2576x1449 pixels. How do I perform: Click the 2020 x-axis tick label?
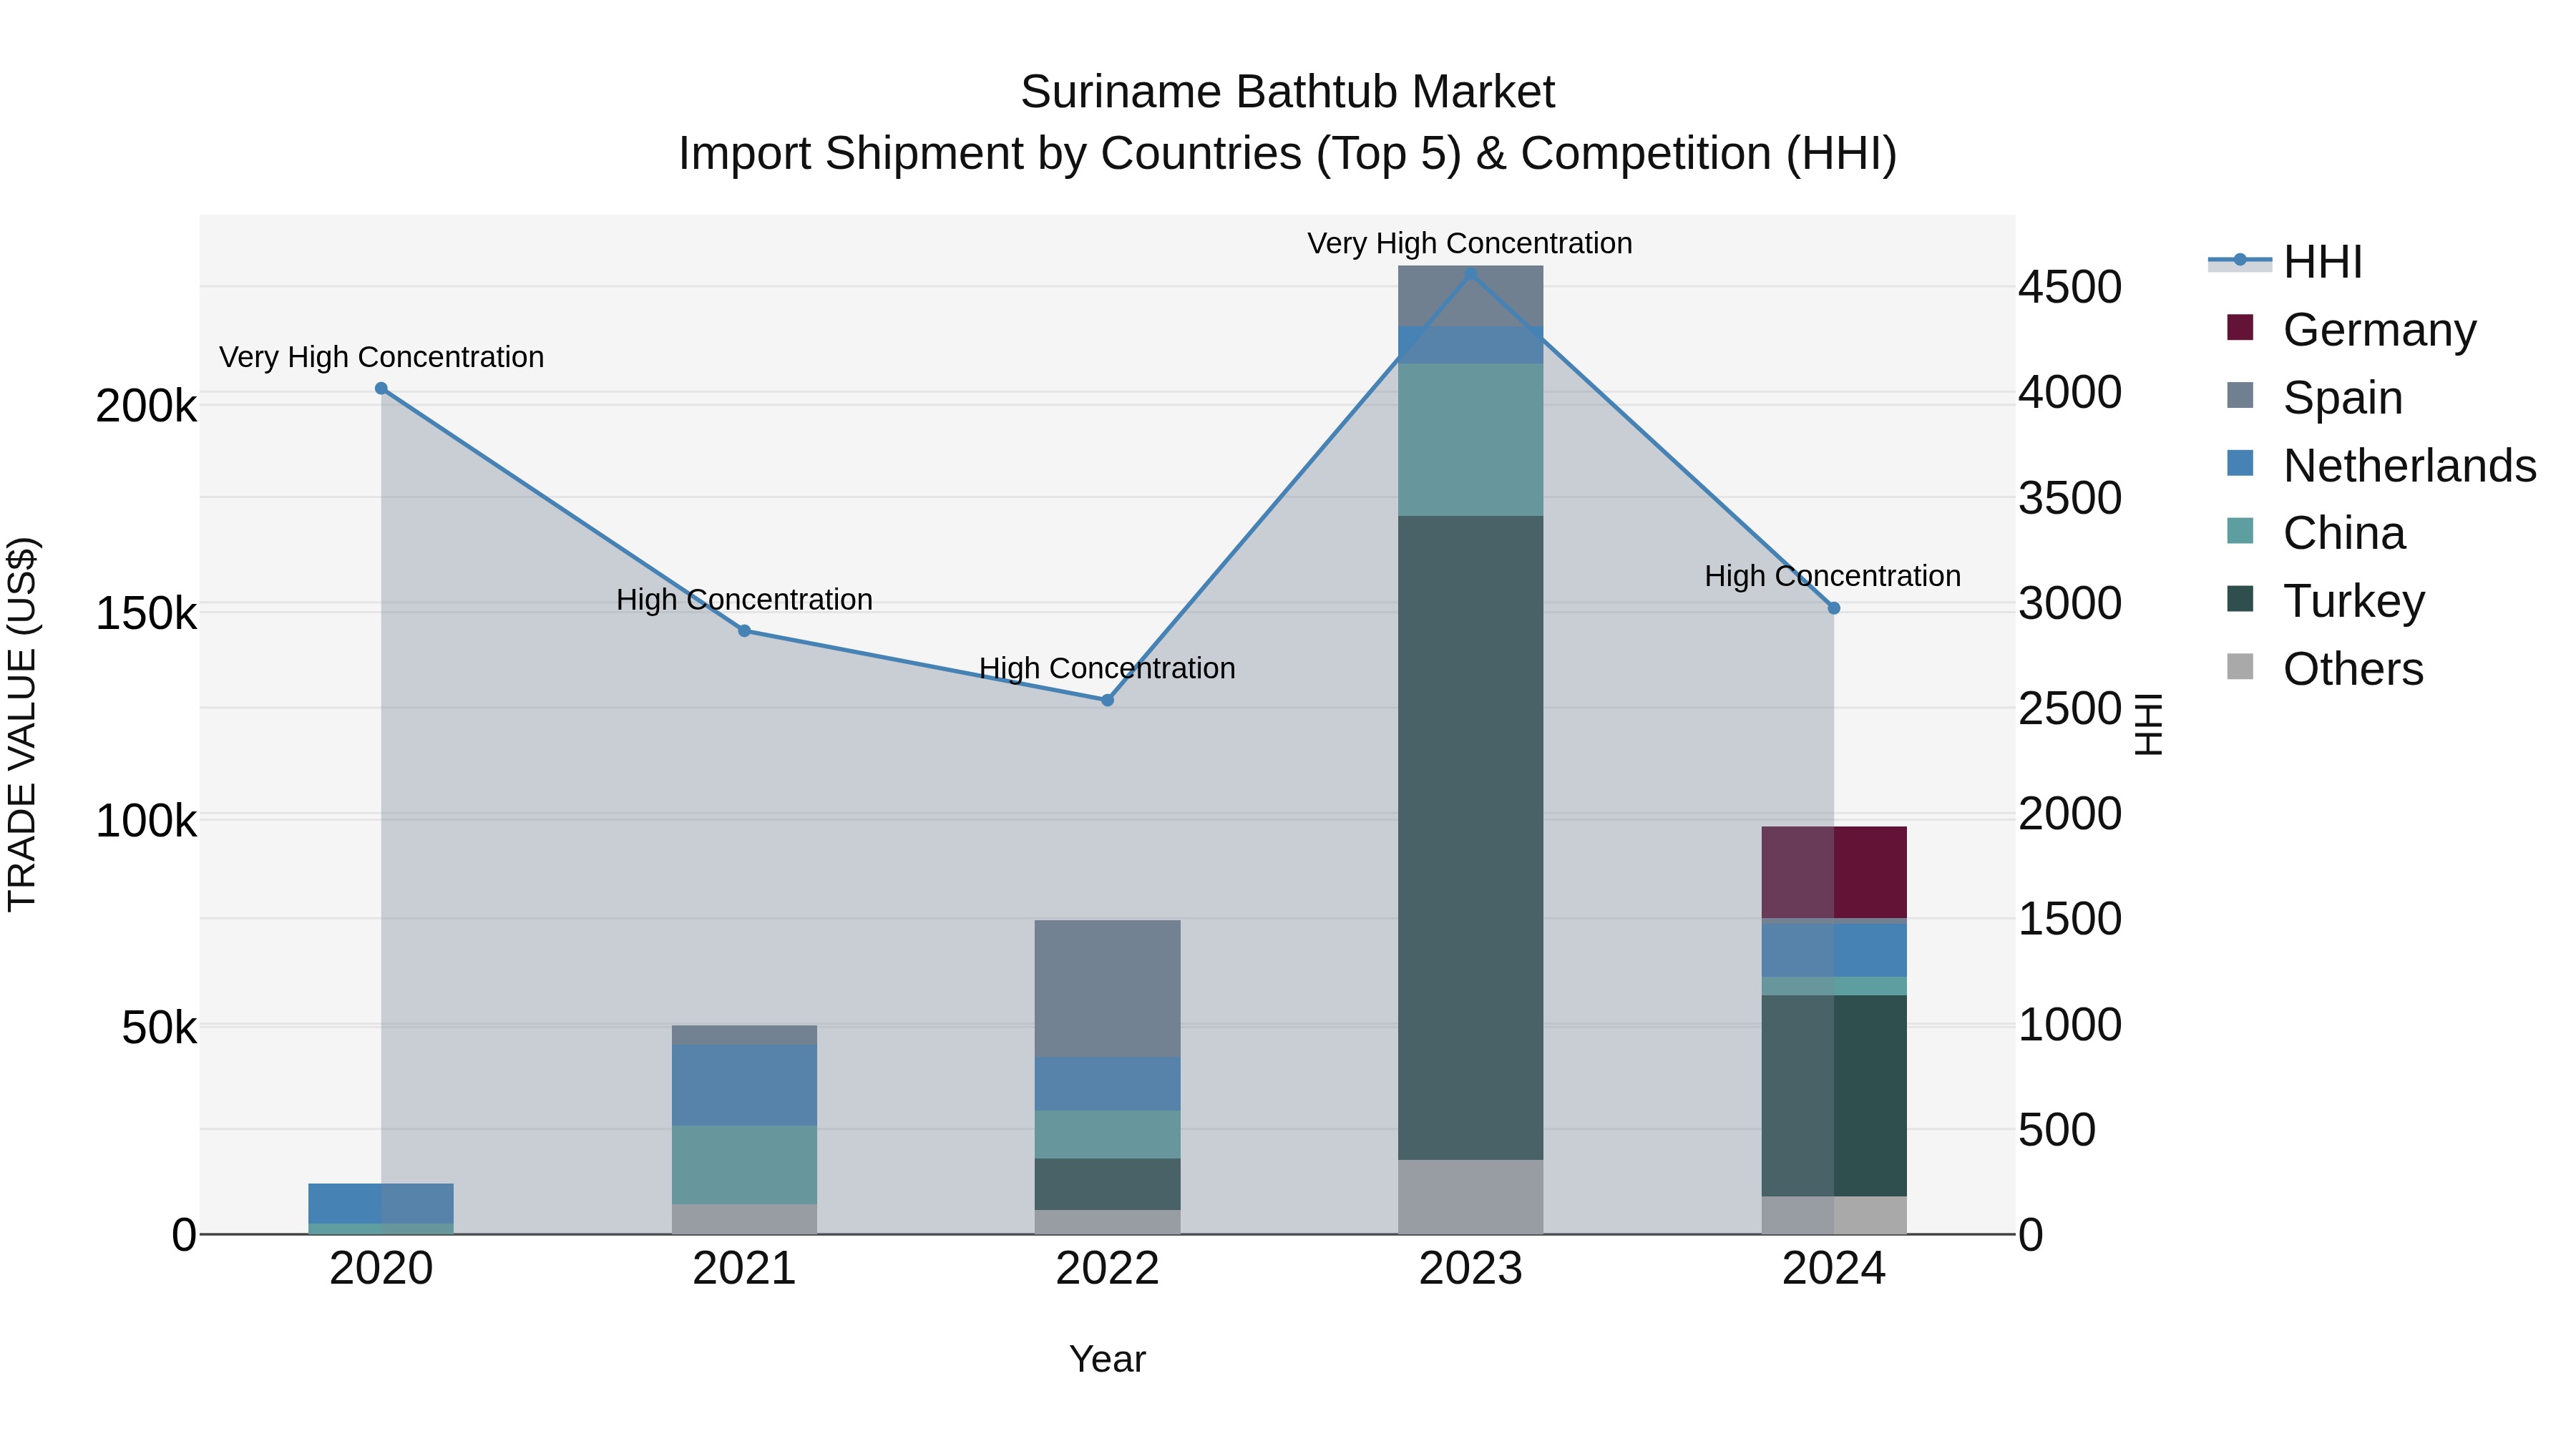click(x=381, y=1269)
